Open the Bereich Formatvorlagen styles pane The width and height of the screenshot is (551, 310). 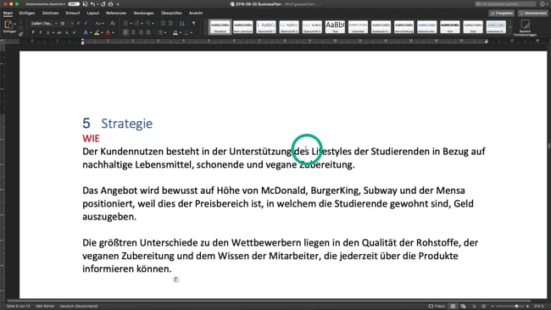click(x=525, y=28)
